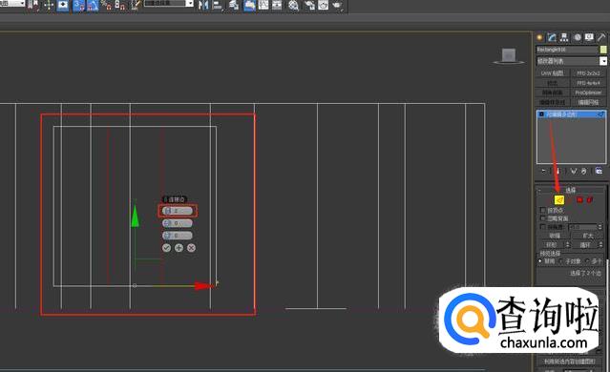Click the Mirror tool in toolbar

point(203,5)
